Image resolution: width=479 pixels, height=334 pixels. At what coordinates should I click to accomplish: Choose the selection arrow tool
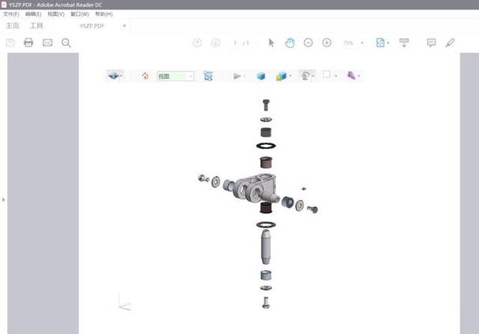[271, 43]
